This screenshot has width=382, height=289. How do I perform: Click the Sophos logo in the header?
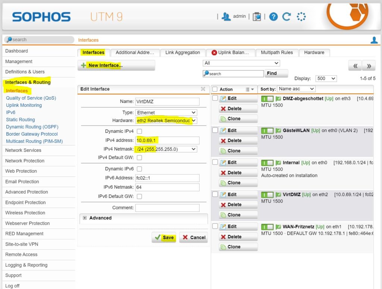pos(42,16)
